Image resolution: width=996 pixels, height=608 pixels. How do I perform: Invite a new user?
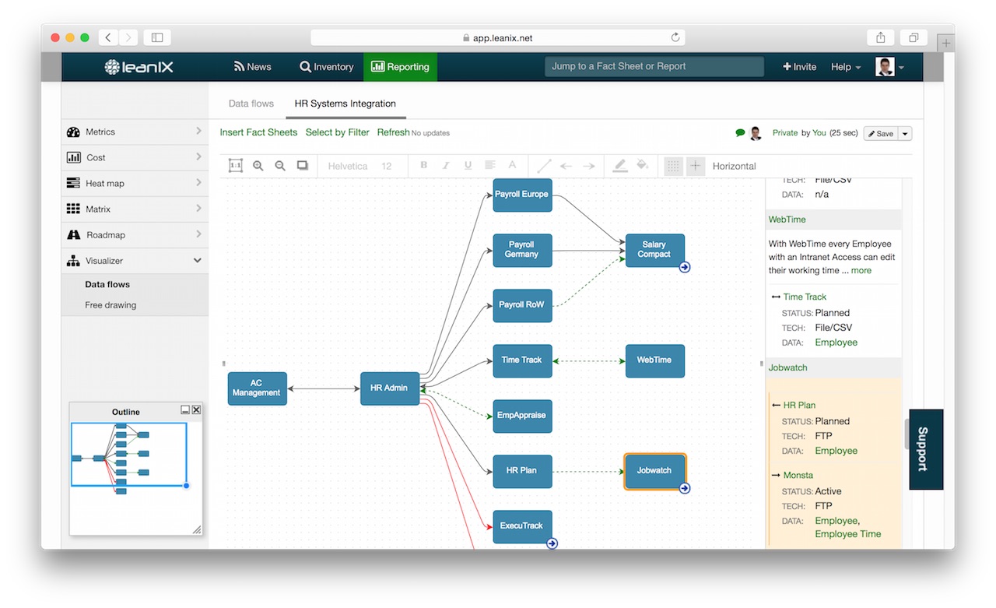click(x=800, y=67)
